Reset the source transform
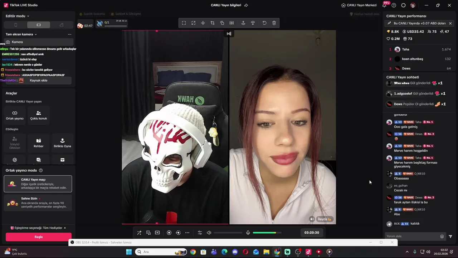458x258 pixels. tap(264, 23)
